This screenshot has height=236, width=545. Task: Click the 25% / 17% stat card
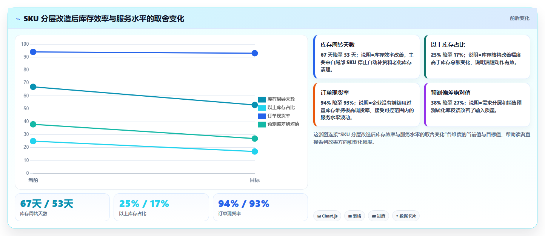[x=161, y=207]
